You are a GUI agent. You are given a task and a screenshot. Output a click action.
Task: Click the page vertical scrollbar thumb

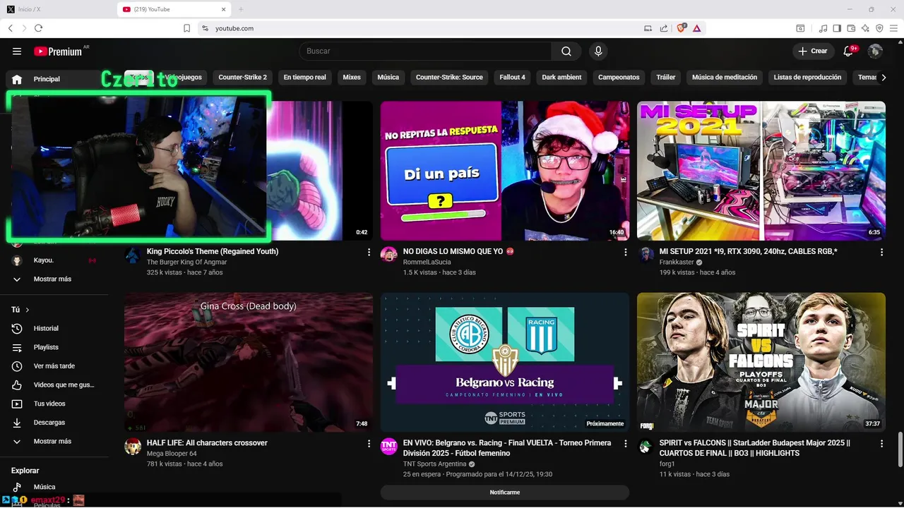[900, 449]
